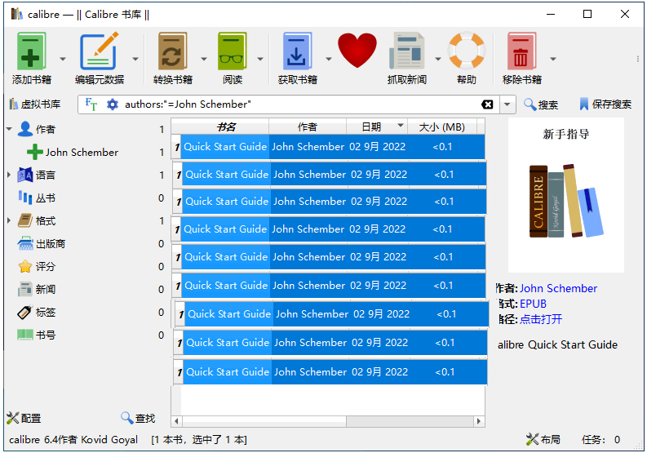Open author link John Schember in details
The height and width of the screenshot is (453, 647).
pos(558,288)
